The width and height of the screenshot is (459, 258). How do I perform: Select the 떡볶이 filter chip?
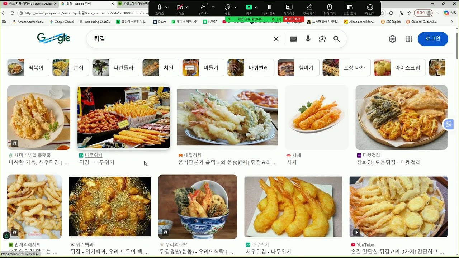click(28, 67)
